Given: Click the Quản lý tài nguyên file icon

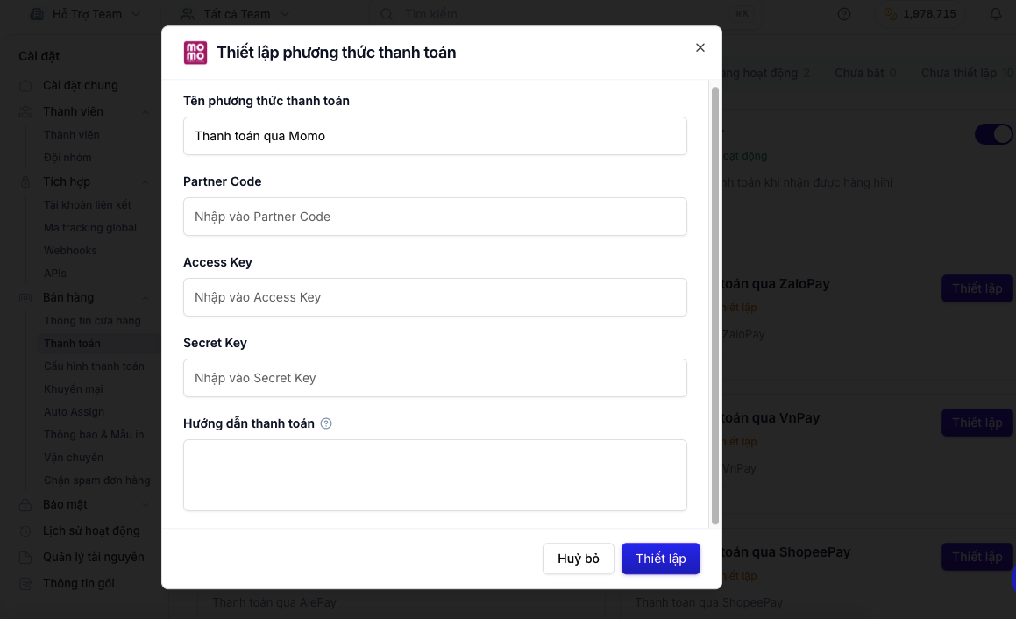Looking at the screenshot, I should point(25,559).
